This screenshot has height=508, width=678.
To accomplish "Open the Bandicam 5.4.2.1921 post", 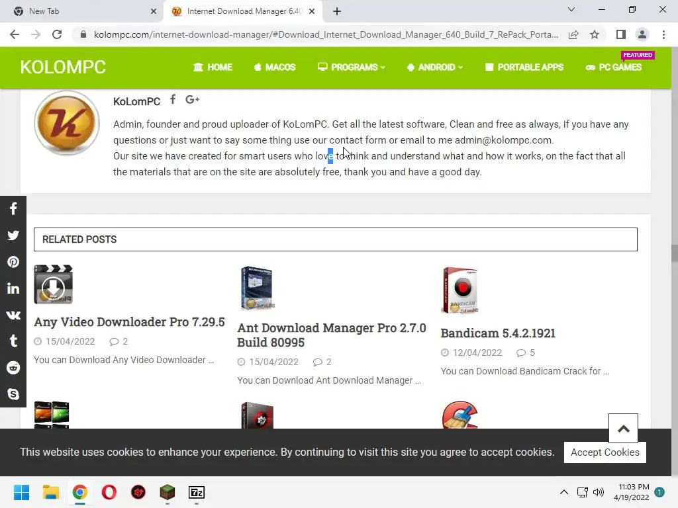I will pos(498,333).
